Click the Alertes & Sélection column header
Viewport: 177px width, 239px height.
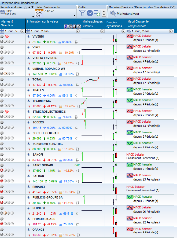13,24
